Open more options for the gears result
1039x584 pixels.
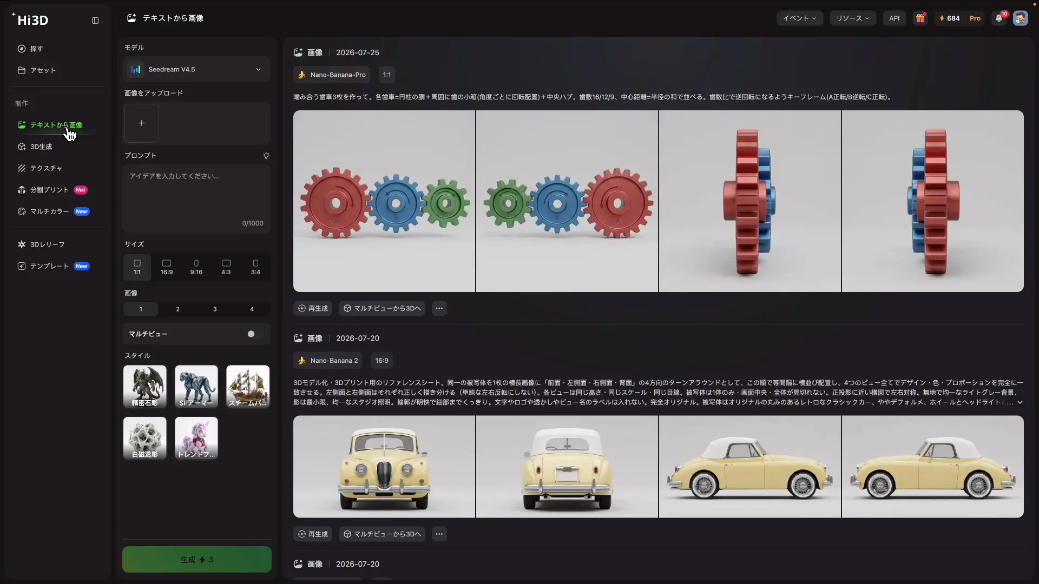click(439, 308)
